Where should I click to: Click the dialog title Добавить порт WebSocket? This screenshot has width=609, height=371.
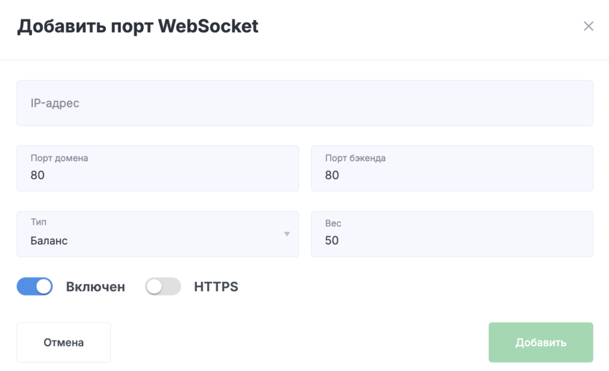(x=137, y=26)
